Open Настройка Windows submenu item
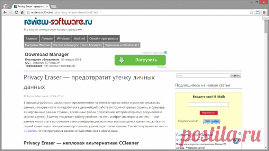 point(37,45)
